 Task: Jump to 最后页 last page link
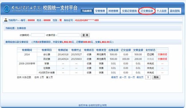pyautogui.click(x=140, y=77)
